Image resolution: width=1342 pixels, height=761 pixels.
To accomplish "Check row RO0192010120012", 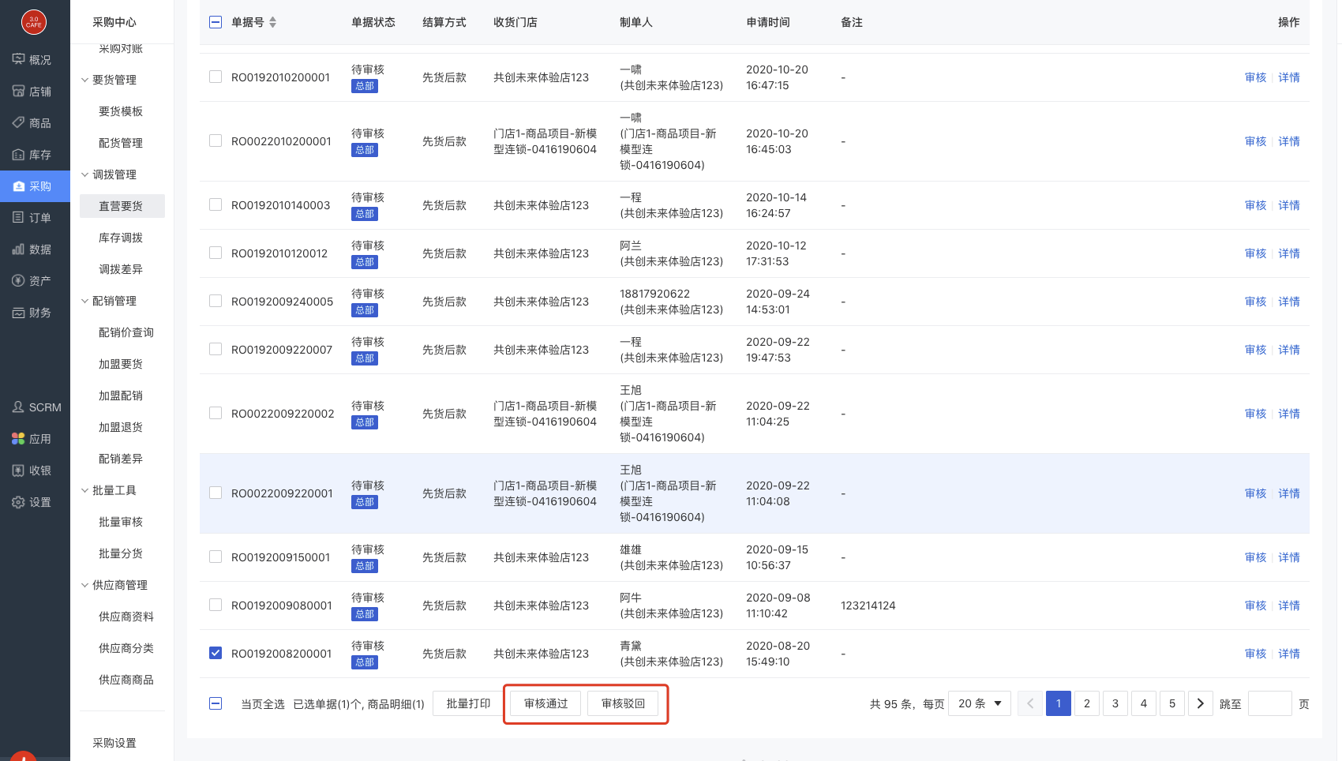I will tap(216, 253).
